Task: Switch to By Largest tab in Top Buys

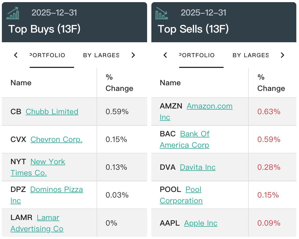Action: tap(101, 55)
